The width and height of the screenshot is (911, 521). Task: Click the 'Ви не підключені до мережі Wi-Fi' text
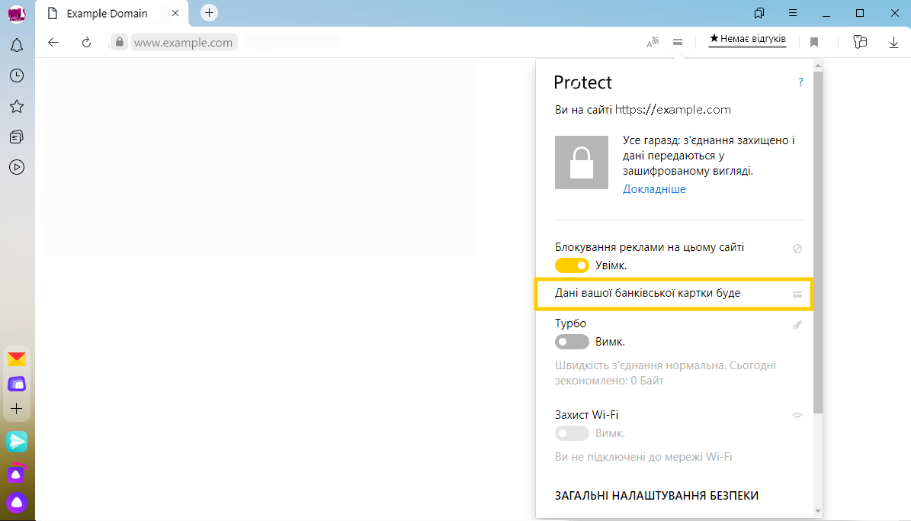pos(643,457)
